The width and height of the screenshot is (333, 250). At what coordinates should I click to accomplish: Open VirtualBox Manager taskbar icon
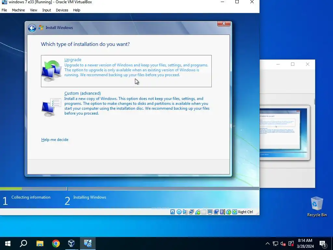coord(71,243)
